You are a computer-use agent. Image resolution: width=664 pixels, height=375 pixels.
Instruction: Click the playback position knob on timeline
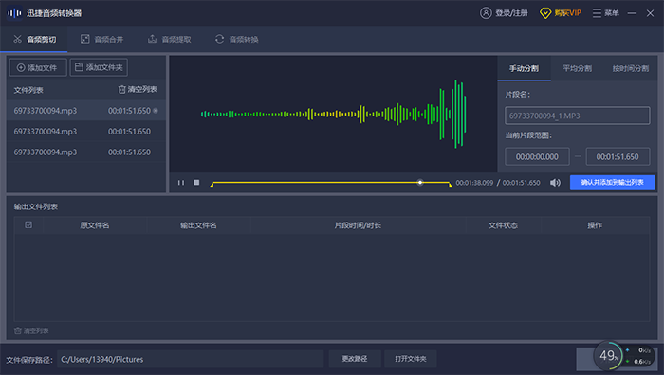(420, 182)
